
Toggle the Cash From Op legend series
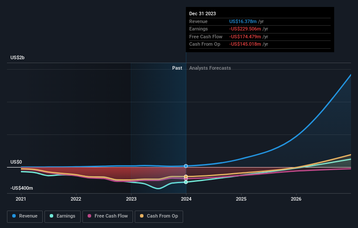point(159,216)
